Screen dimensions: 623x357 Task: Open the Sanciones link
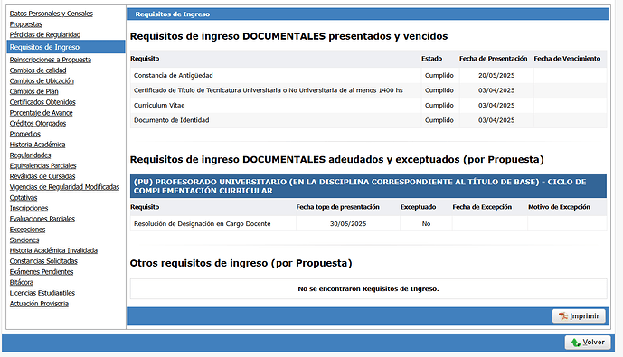click(x=24, y=240)
